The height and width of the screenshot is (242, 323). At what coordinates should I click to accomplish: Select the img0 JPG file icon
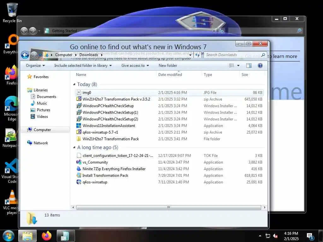(x=79, y=93)
